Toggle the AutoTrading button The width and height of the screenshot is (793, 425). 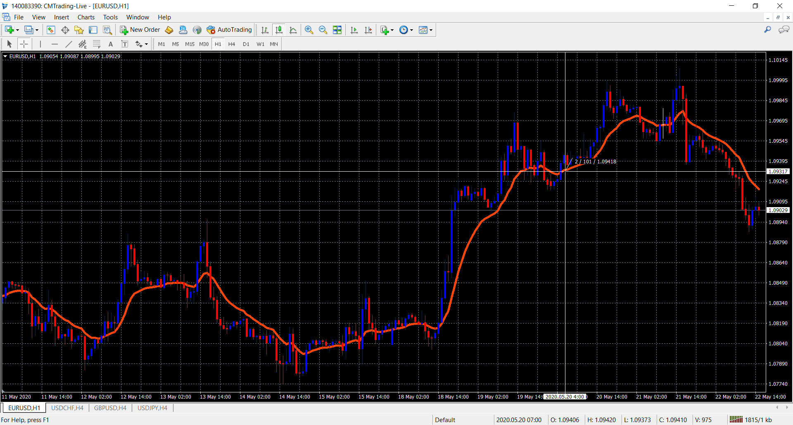point(229,30)
